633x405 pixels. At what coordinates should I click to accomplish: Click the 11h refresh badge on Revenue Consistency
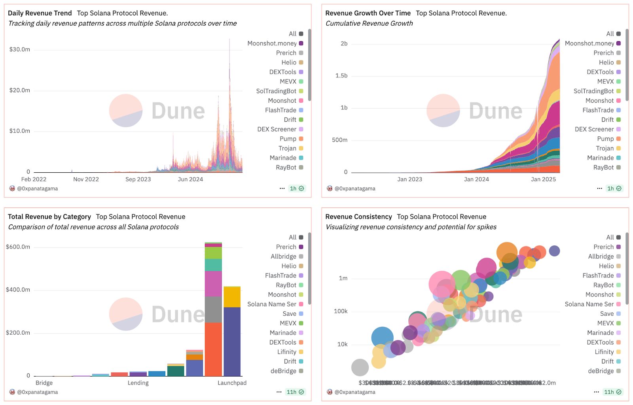tap(613, 392)
